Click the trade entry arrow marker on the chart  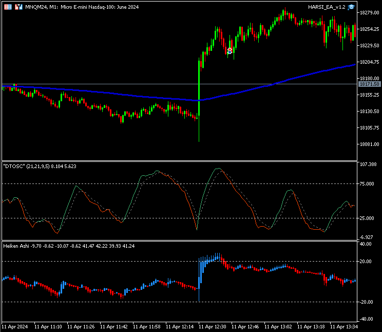[230, 51]
